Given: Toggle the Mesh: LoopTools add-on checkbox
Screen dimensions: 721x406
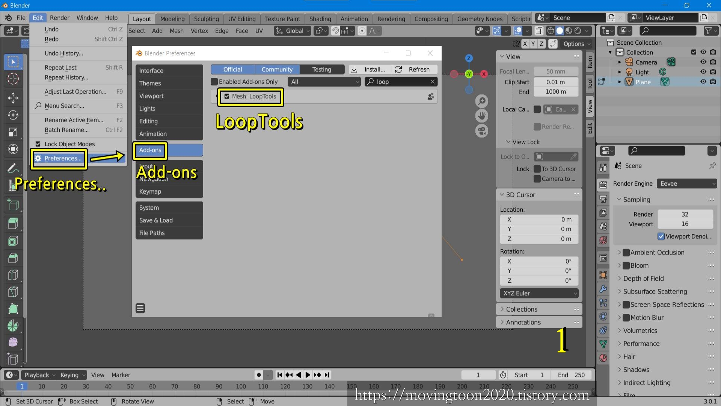Looking at the screenshot, I should tap(227, 96).
